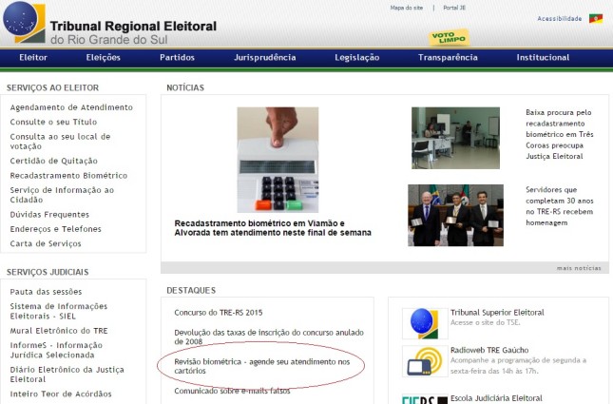This screenshot has width=613, height=404.
Task: Click the photo of servers holding plaques
Action: 455,216
